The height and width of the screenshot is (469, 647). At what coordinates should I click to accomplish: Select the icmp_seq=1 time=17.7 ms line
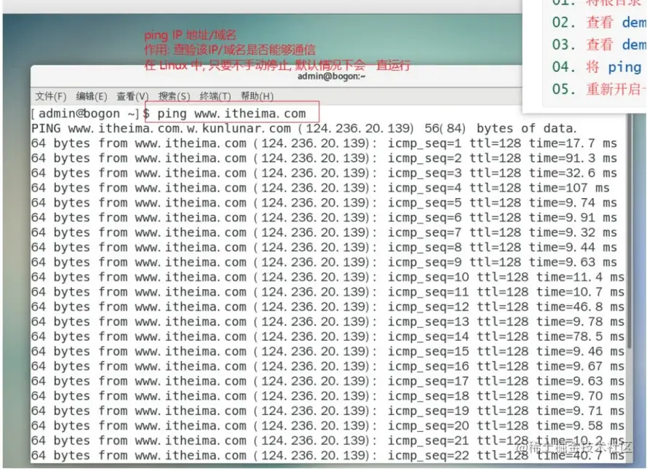coord(324,143)
